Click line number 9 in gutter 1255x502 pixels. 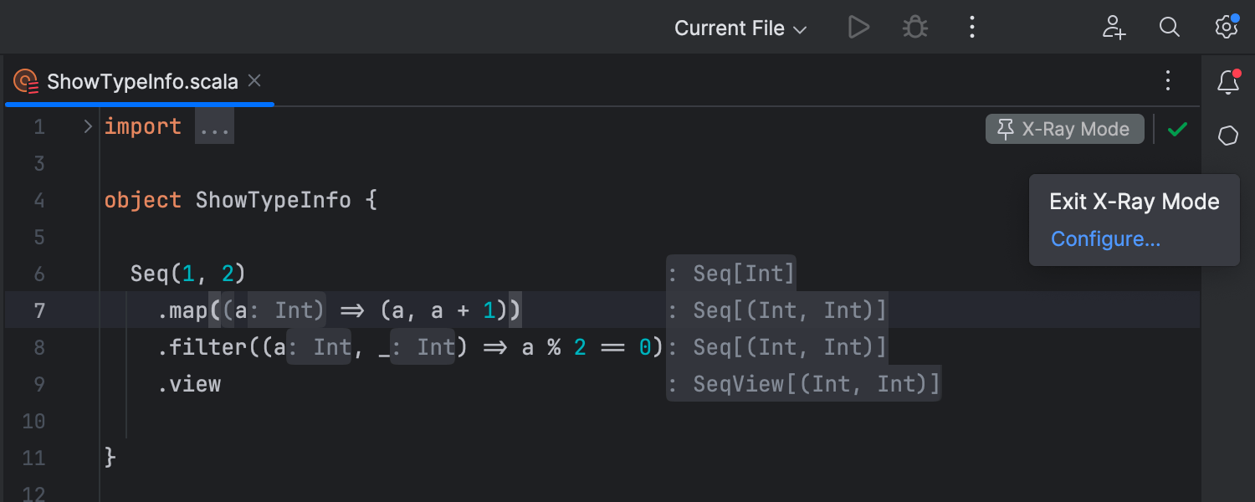click(39, 384)
